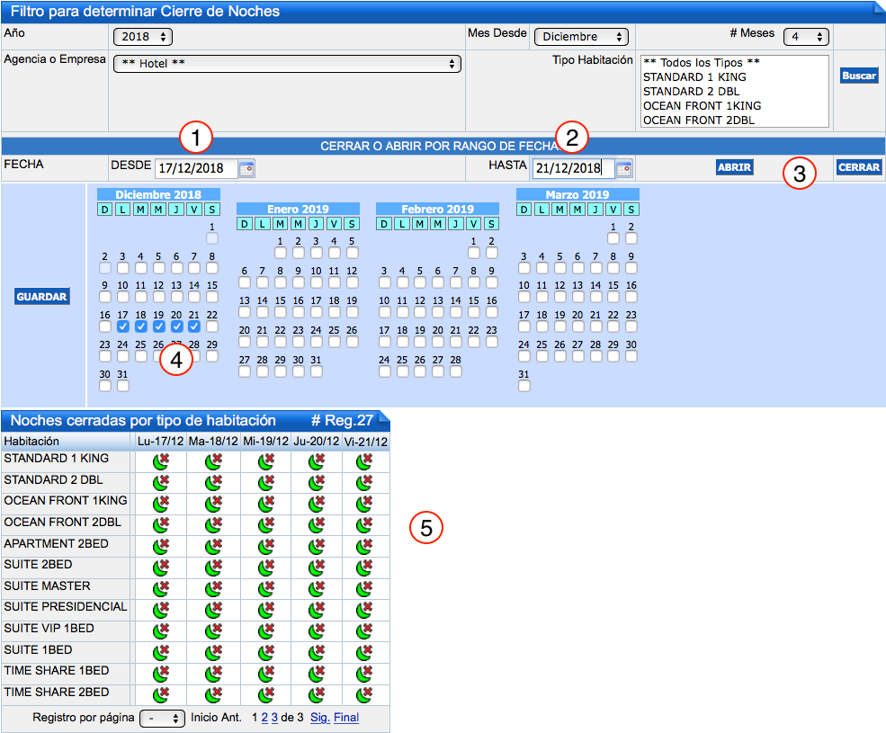Click the CERRAR button for date range
Image resolution: width=886 pixels, height=733 pixels.
858,167
